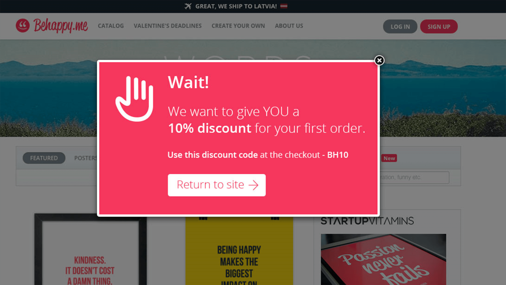
Task: Click the arrow in Return to site
Action: [x=254, y=185]
